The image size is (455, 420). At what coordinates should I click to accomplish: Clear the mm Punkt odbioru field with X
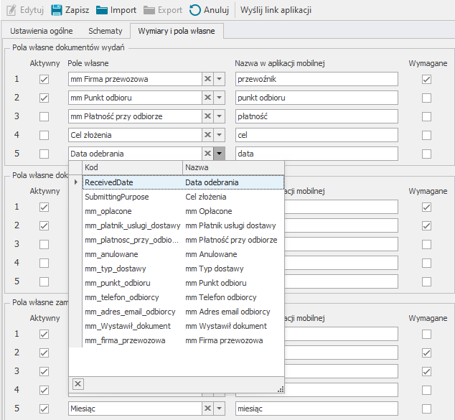(207, 98)
